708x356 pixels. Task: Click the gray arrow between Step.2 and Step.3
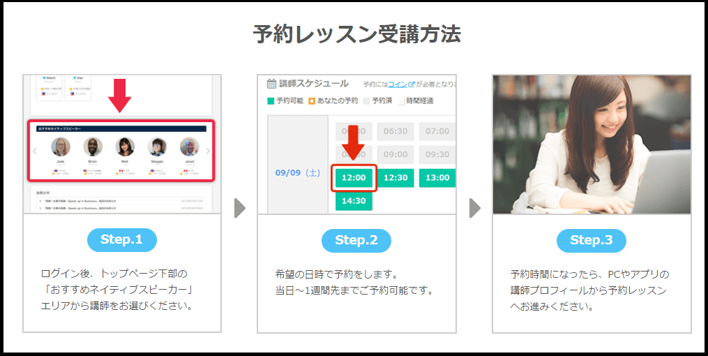pos(474,208)
